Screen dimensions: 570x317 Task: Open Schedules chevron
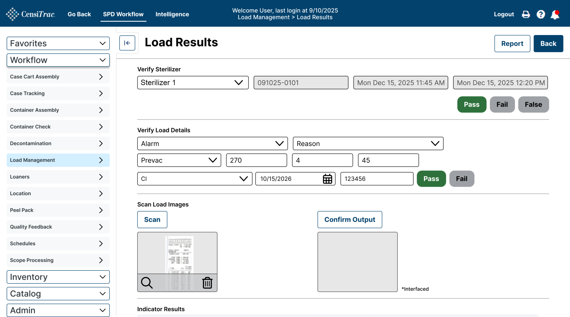101,243
